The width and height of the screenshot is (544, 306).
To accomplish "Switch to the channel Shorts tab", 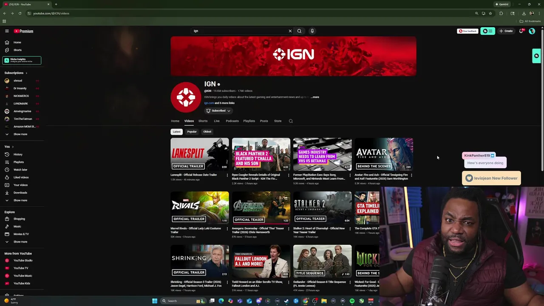I will pyautogui.click(x=203, y=121).
